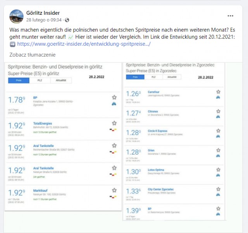Click the blue community icon for Lotos Optima

pos(218,175)
